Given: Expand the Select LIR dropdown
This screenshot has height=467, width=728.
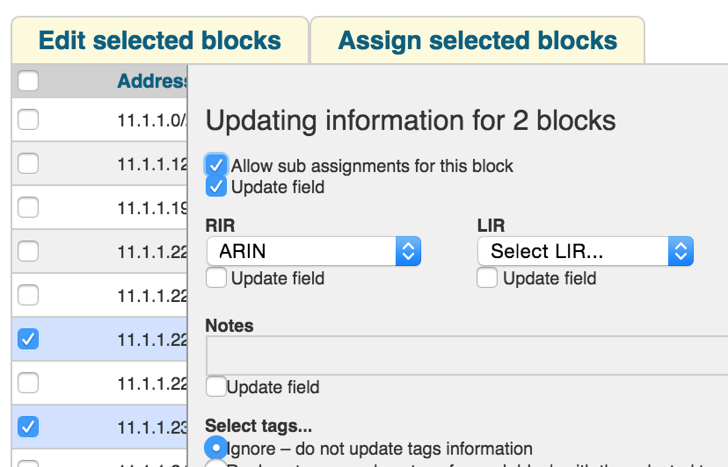Looking at the screenshot, I should point(586,251).
